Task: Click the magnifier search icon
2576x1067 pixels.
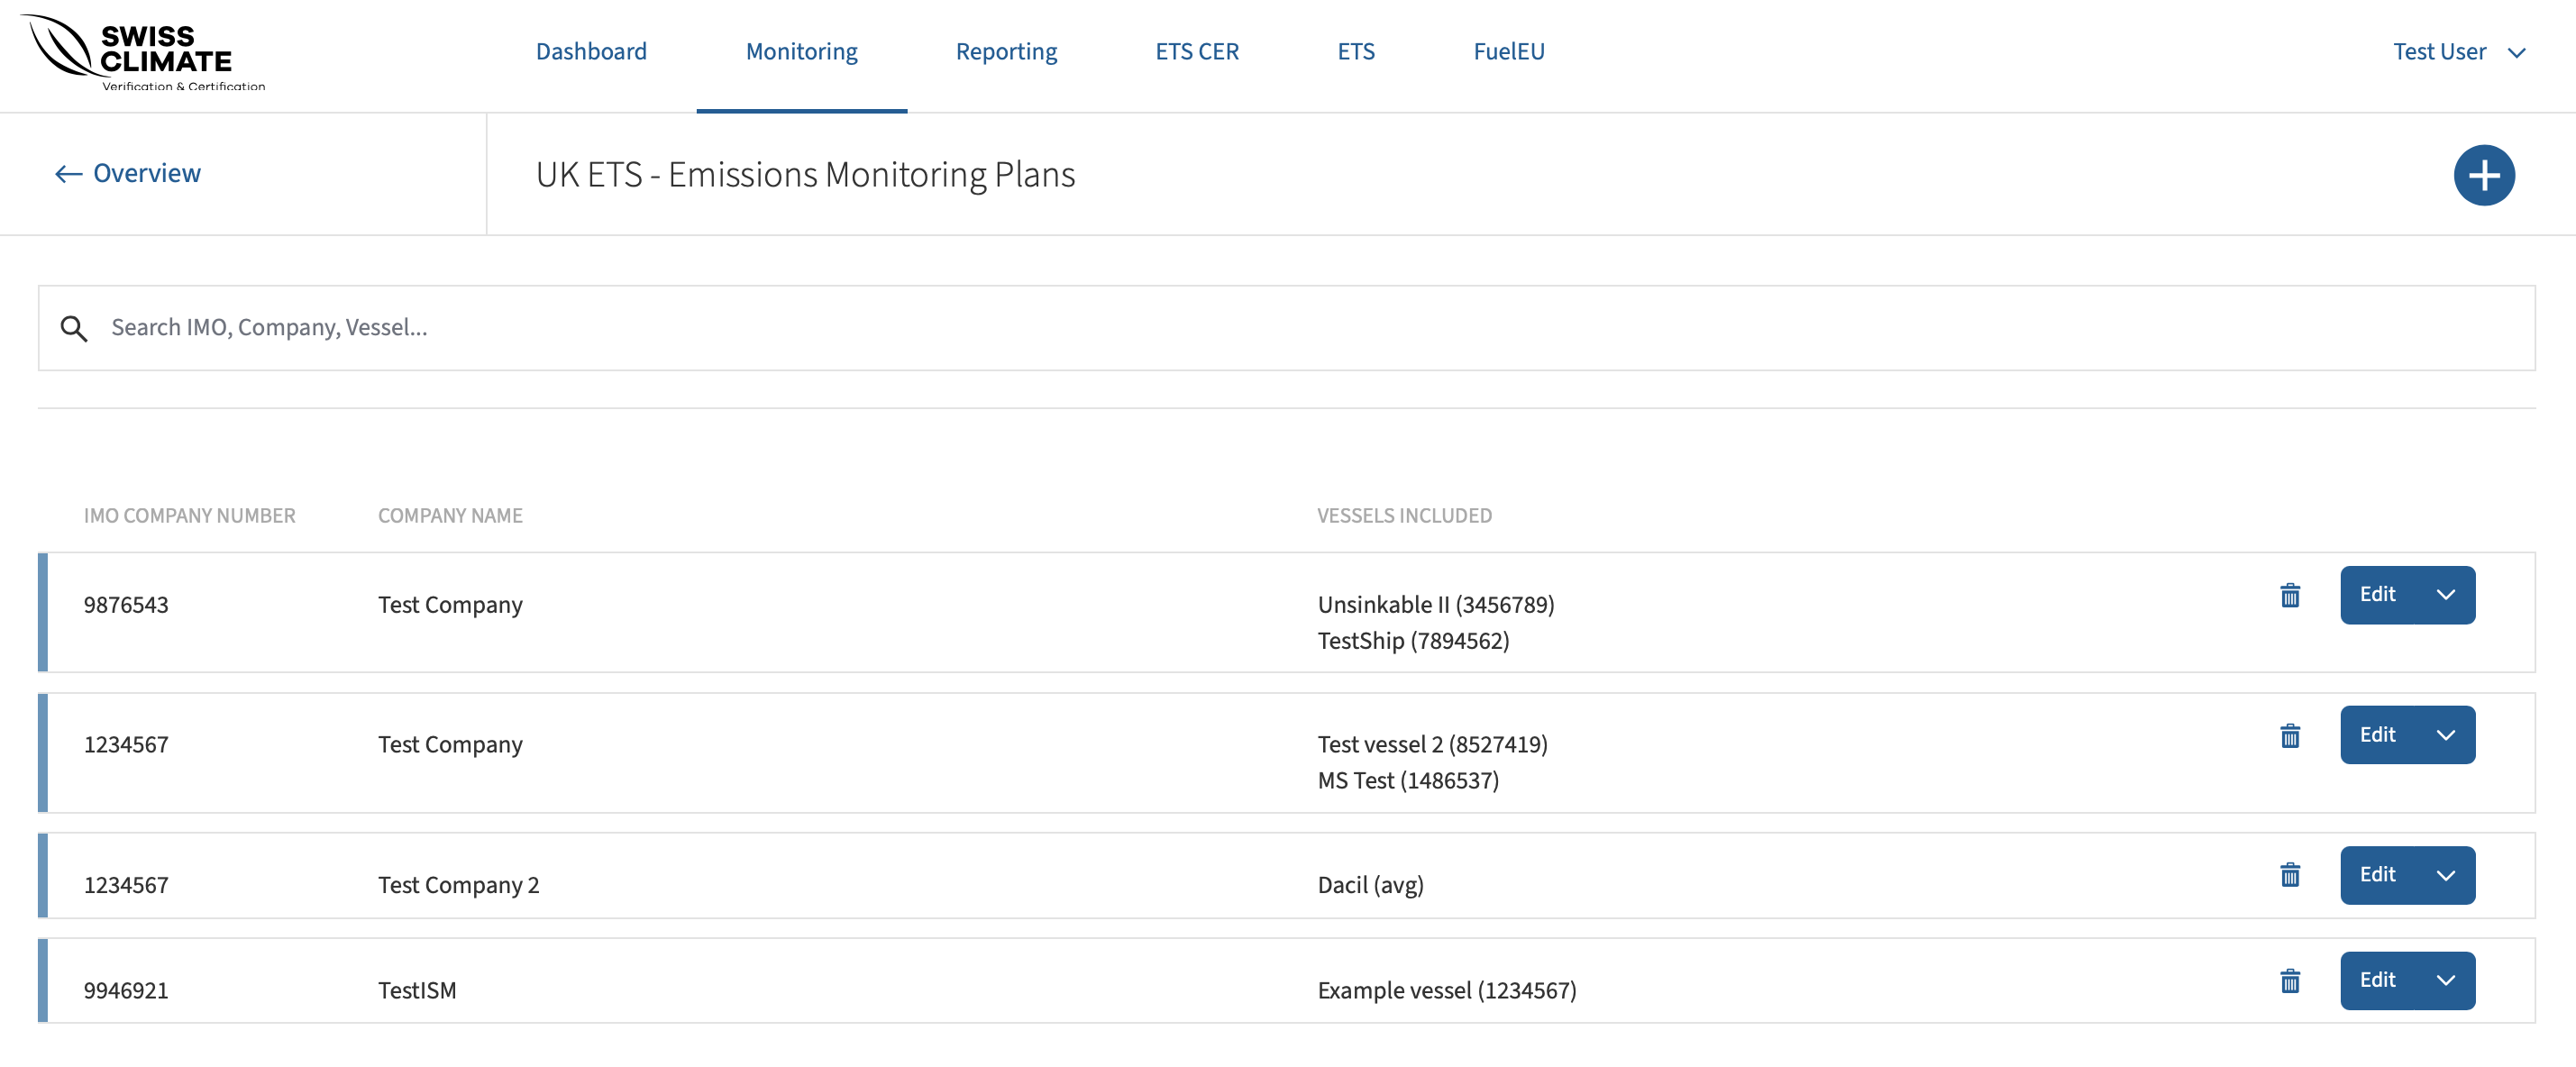Action: point(74,328)
